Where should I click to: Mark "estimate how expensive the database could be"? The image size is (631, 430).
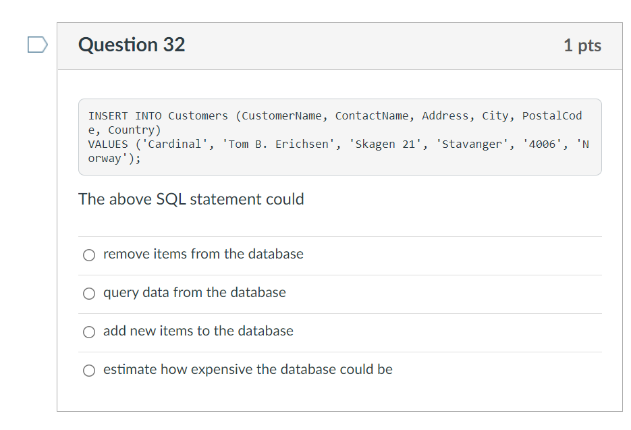tap(89, 370)
